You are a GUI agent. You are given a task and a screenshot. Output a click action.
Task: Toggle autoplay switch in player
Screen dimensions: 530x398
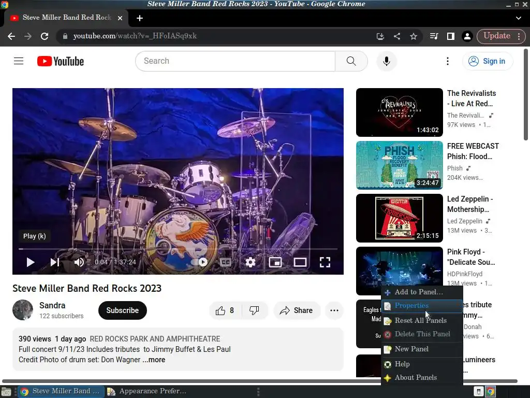(x=200, y=262)
